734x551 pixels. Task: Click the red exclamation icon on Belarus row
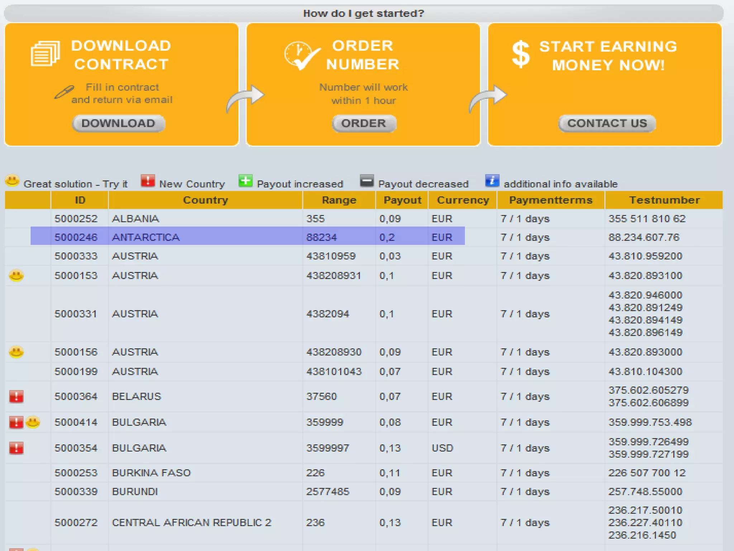(x=16, y=397)
